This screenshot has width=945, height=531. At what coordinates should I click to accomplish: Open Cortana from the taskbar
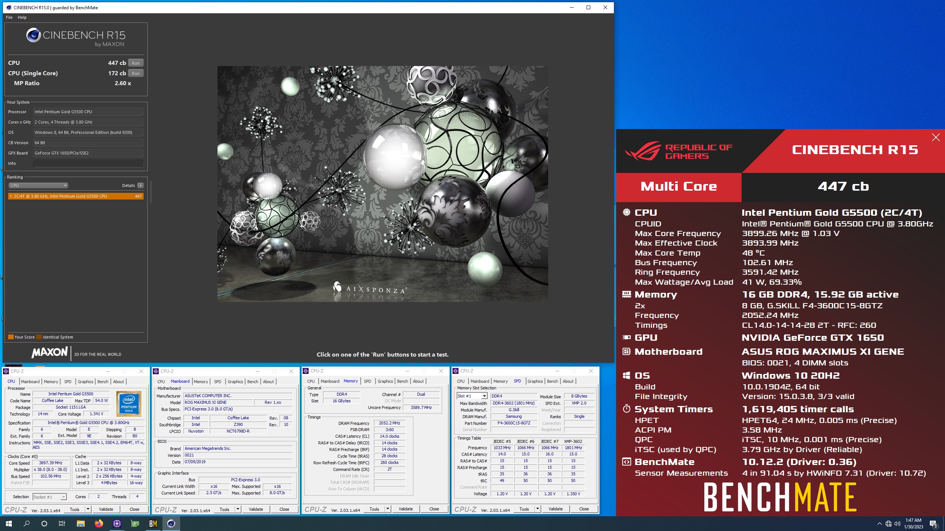44,524
